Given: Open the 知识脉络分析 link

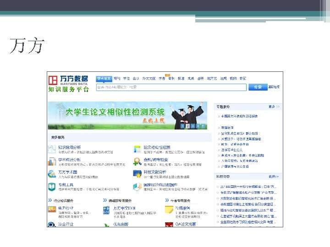Looking at the screenshot, I should 70,147.
